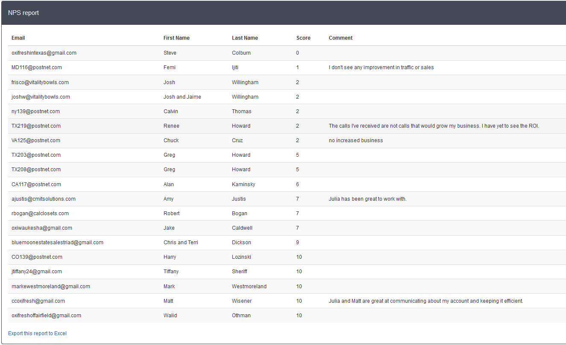Click the score 9 for Dickson
This screenshot has height=345, width=566.
pos(298,243)
